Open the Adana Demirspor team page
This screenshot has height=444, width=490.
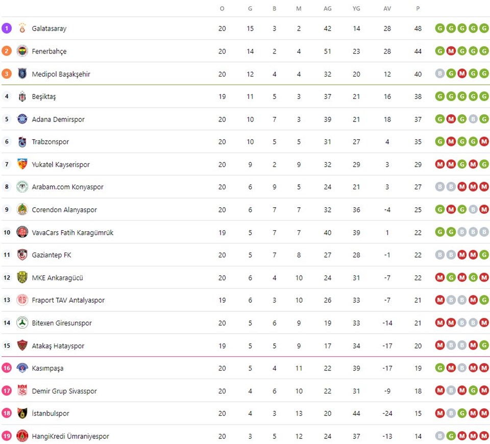coord(58,119)
